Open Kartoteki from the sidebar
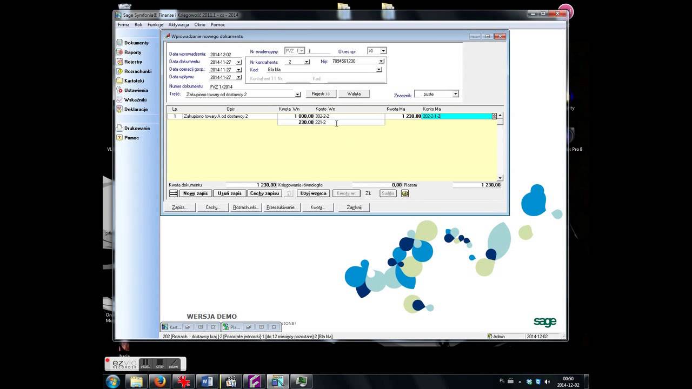The image size is (692, 389). [130, 81]
